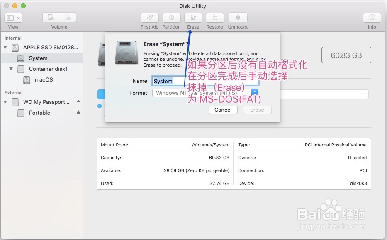The width and height of the screenshot is (387, 240).
Task: Click the Internal section header
Action: [13, 38]
